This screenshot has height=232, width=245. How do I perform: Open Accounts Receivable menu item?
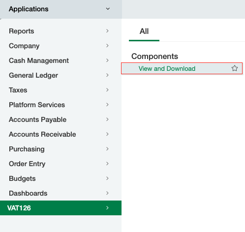pyautogui.click(x=61, y=134)
